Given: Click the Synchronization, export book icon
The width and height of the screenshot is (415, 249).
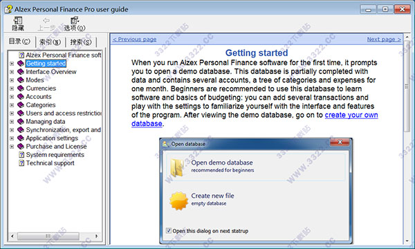Looking at the screenshot, I should [21, 129].
